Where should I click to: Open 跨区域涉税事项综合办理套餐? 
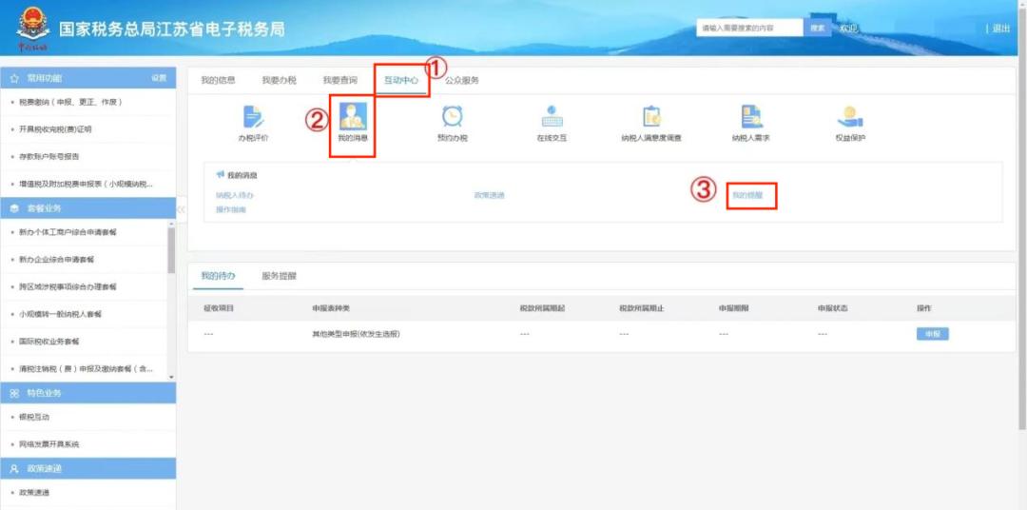point(68,287)
